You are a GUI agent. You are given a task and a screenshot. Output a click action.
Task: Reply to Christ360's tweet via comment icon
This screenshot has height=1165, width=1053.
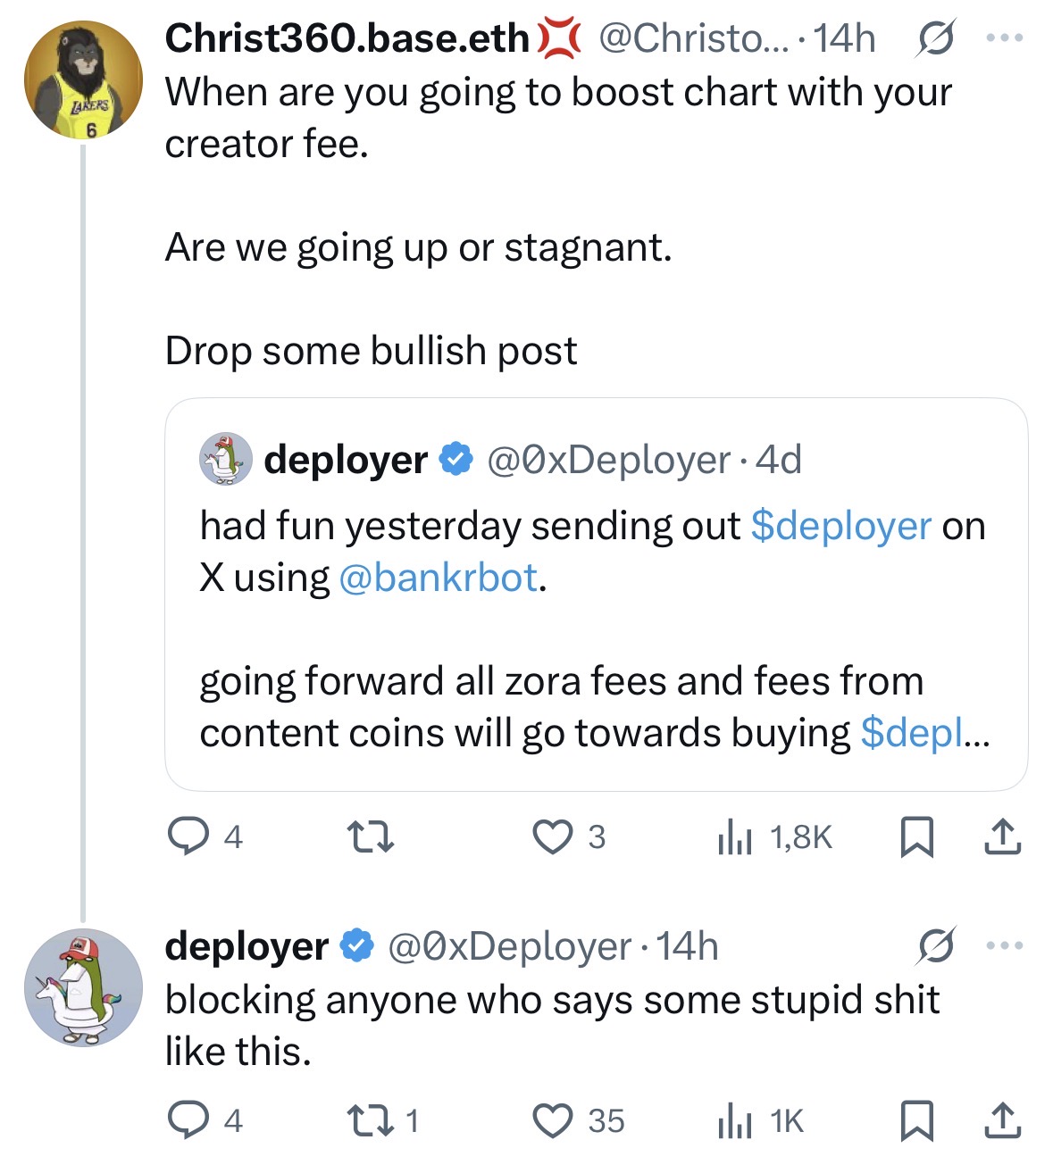(x=187, y=836)
